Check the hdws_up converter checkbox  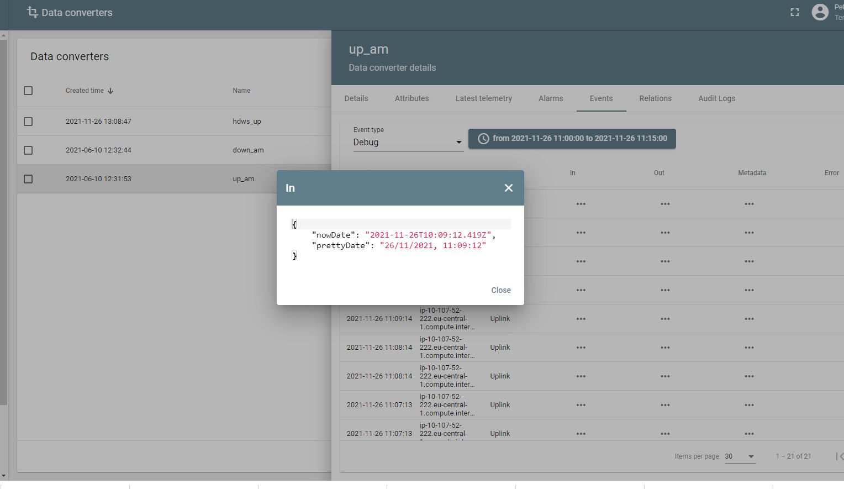pos(28,122)
